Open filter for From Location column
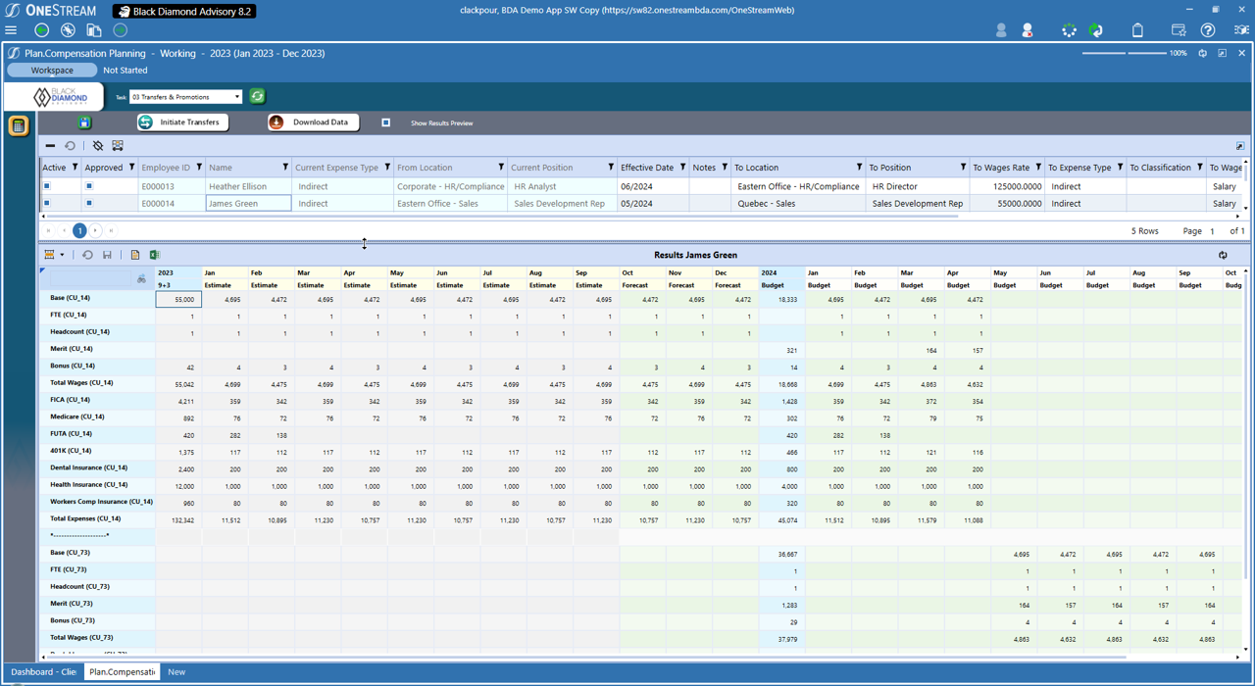Image resolution: width=1255 pixels, height=686 pixels. click(x=501, y=168)
